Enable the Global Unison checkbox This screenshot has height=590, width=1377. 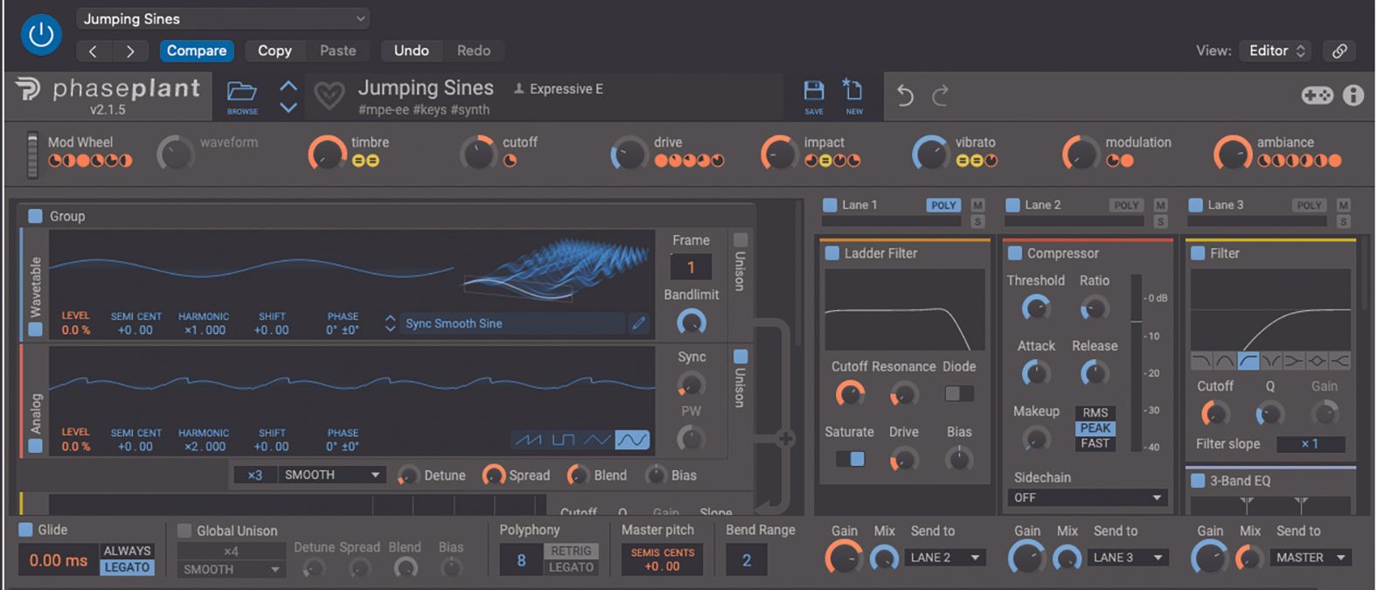[x=184, y=531]
